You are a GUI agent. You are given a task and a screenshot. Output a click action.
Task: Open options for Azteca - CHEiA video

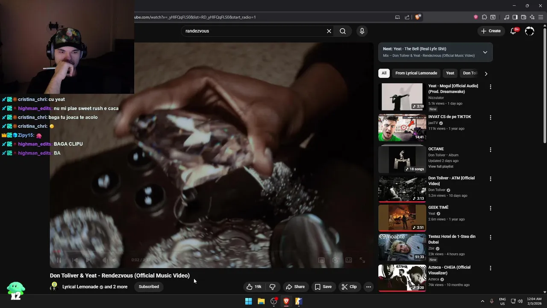(x=491, y=268)
